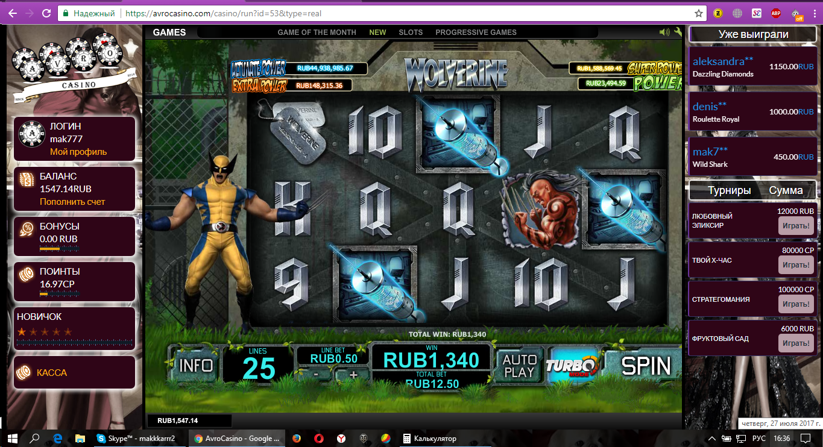This screenshot has width=823, height=447.
Task: Click the AVRO Casino logo
Action: click(75, 66)
